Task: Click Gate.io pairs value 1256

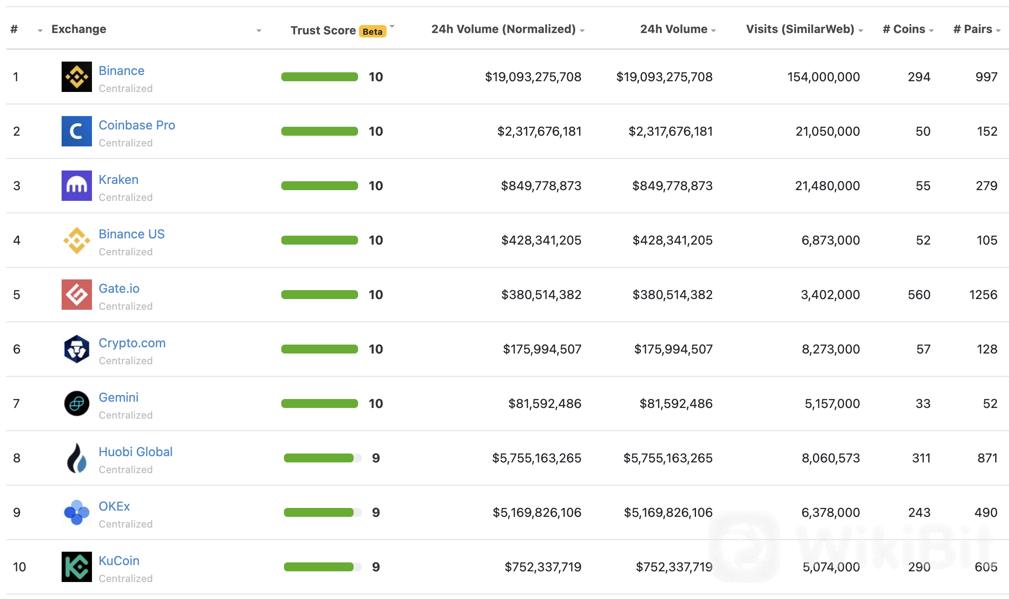Action: point(983,295)
